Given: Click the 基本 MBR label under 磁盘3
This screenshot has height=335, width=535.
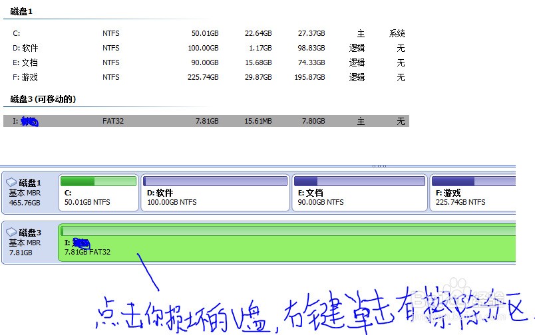Looking at the screenshot, I should pos(25,243).
